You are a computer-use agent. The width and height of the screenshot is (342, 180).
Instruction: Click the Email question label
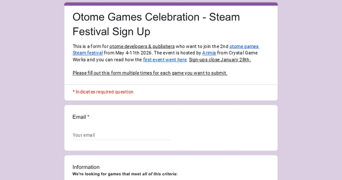(79, 117)
